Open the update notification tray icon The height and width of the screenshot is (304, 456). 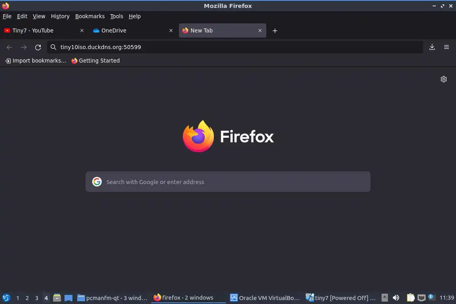tap(431, 297)
